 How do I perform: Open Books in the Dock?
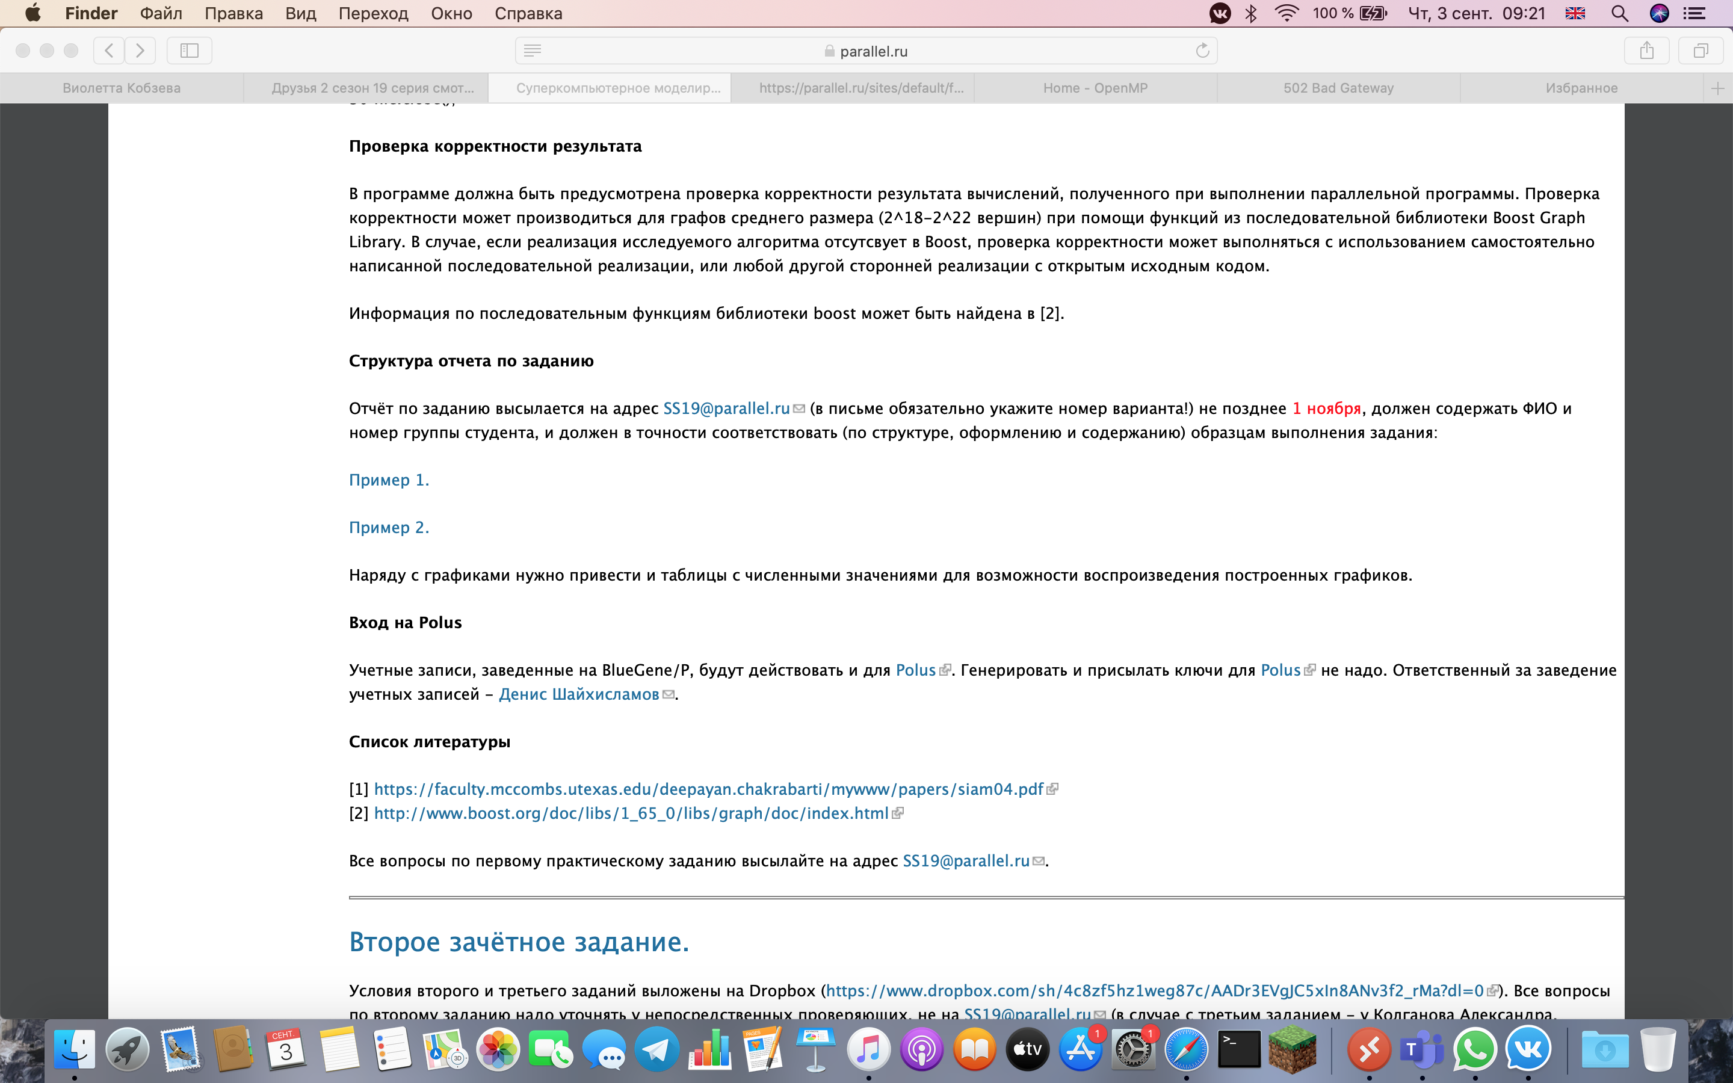pyautogui.click(x=975, y=1049)
